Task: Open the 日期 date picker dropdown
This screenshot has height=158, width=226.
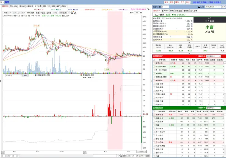Action: coord(217,7)
